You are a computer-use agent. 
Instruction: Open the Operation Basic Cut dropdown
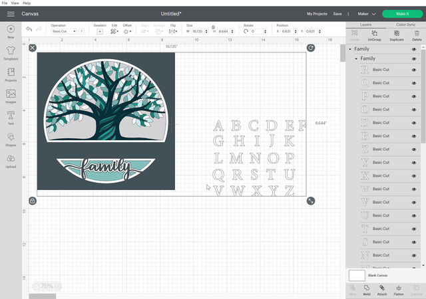(x=64, y=31)
